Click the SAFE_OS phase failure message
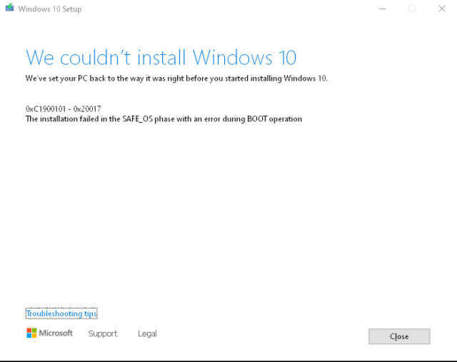 (164, 119)
